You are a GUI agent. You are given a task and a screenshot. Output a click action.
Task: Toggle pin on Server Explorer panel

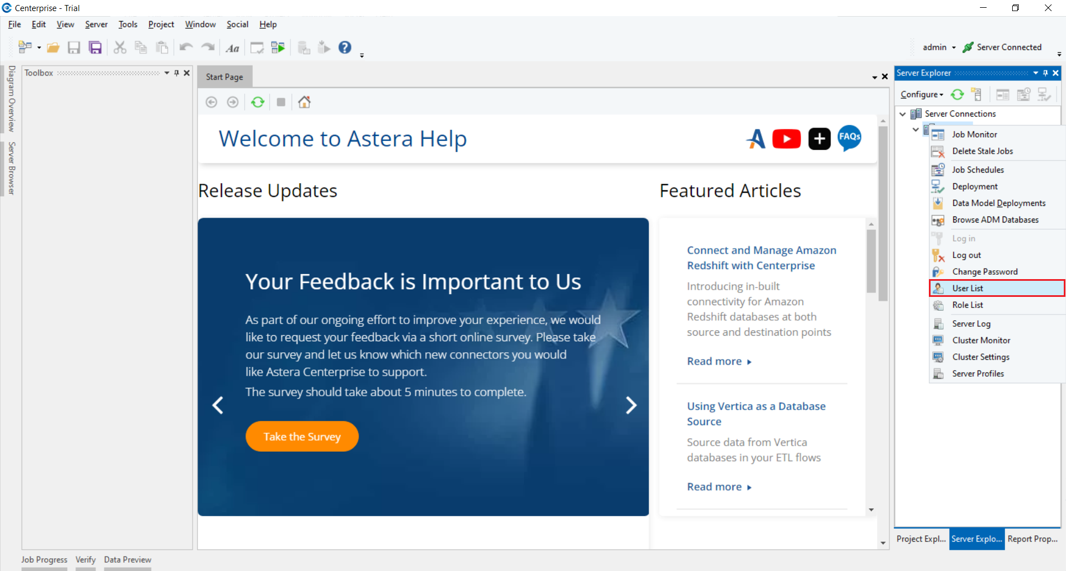1045,73
